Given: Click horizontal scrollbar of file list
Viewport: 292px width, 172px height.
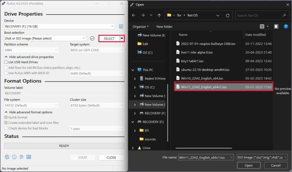Looking at the screenshot, I should (x=204, y=148).
